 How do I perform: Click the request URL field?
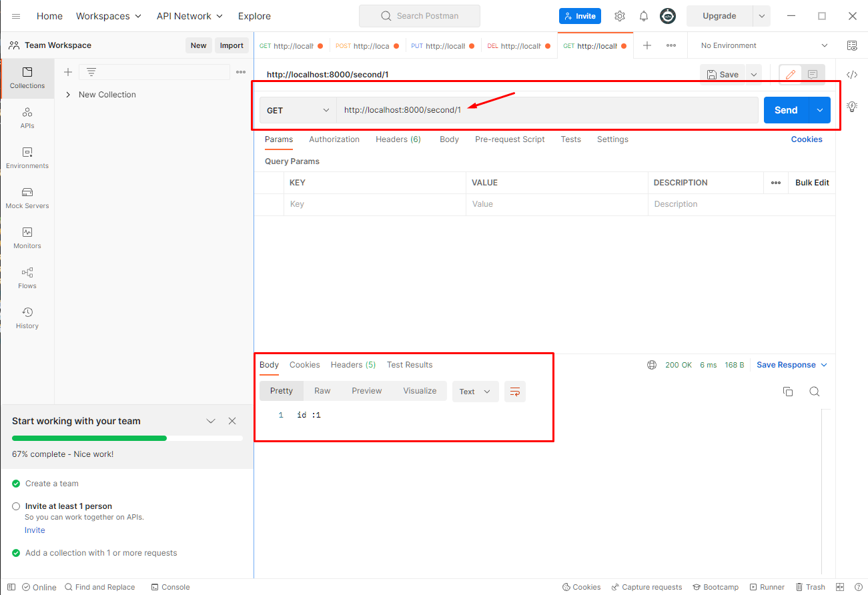[547, 110]
